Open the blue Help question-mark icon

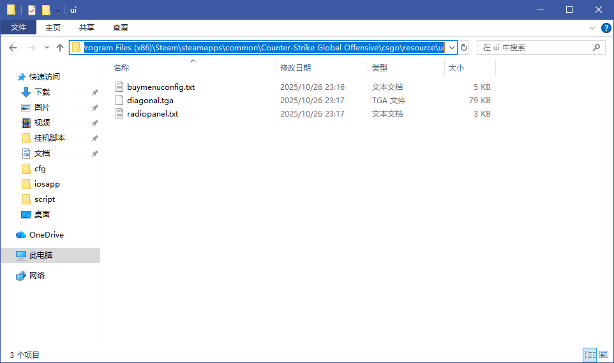tap(606, 28)
